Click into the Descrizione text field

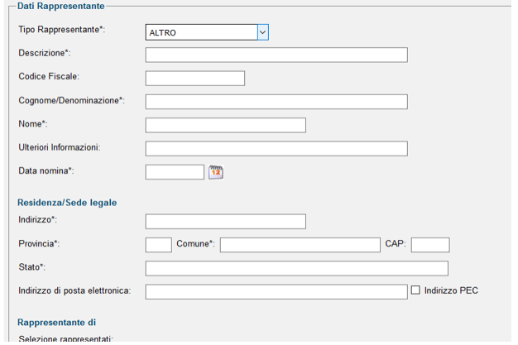(276, 55)
